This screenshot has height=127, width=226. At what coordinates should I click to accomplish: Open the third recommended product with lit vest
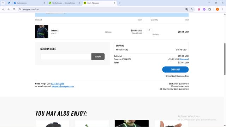tap(132, 123)
